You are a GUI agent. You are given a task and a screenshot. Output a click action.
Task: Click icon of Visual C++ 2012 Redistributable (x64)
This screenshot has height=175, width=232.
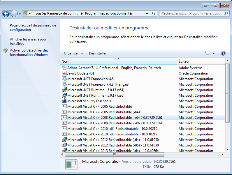(x=64, y=139)
